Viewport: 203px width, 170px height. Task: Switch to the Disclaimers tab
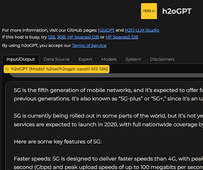pos(162,59)
